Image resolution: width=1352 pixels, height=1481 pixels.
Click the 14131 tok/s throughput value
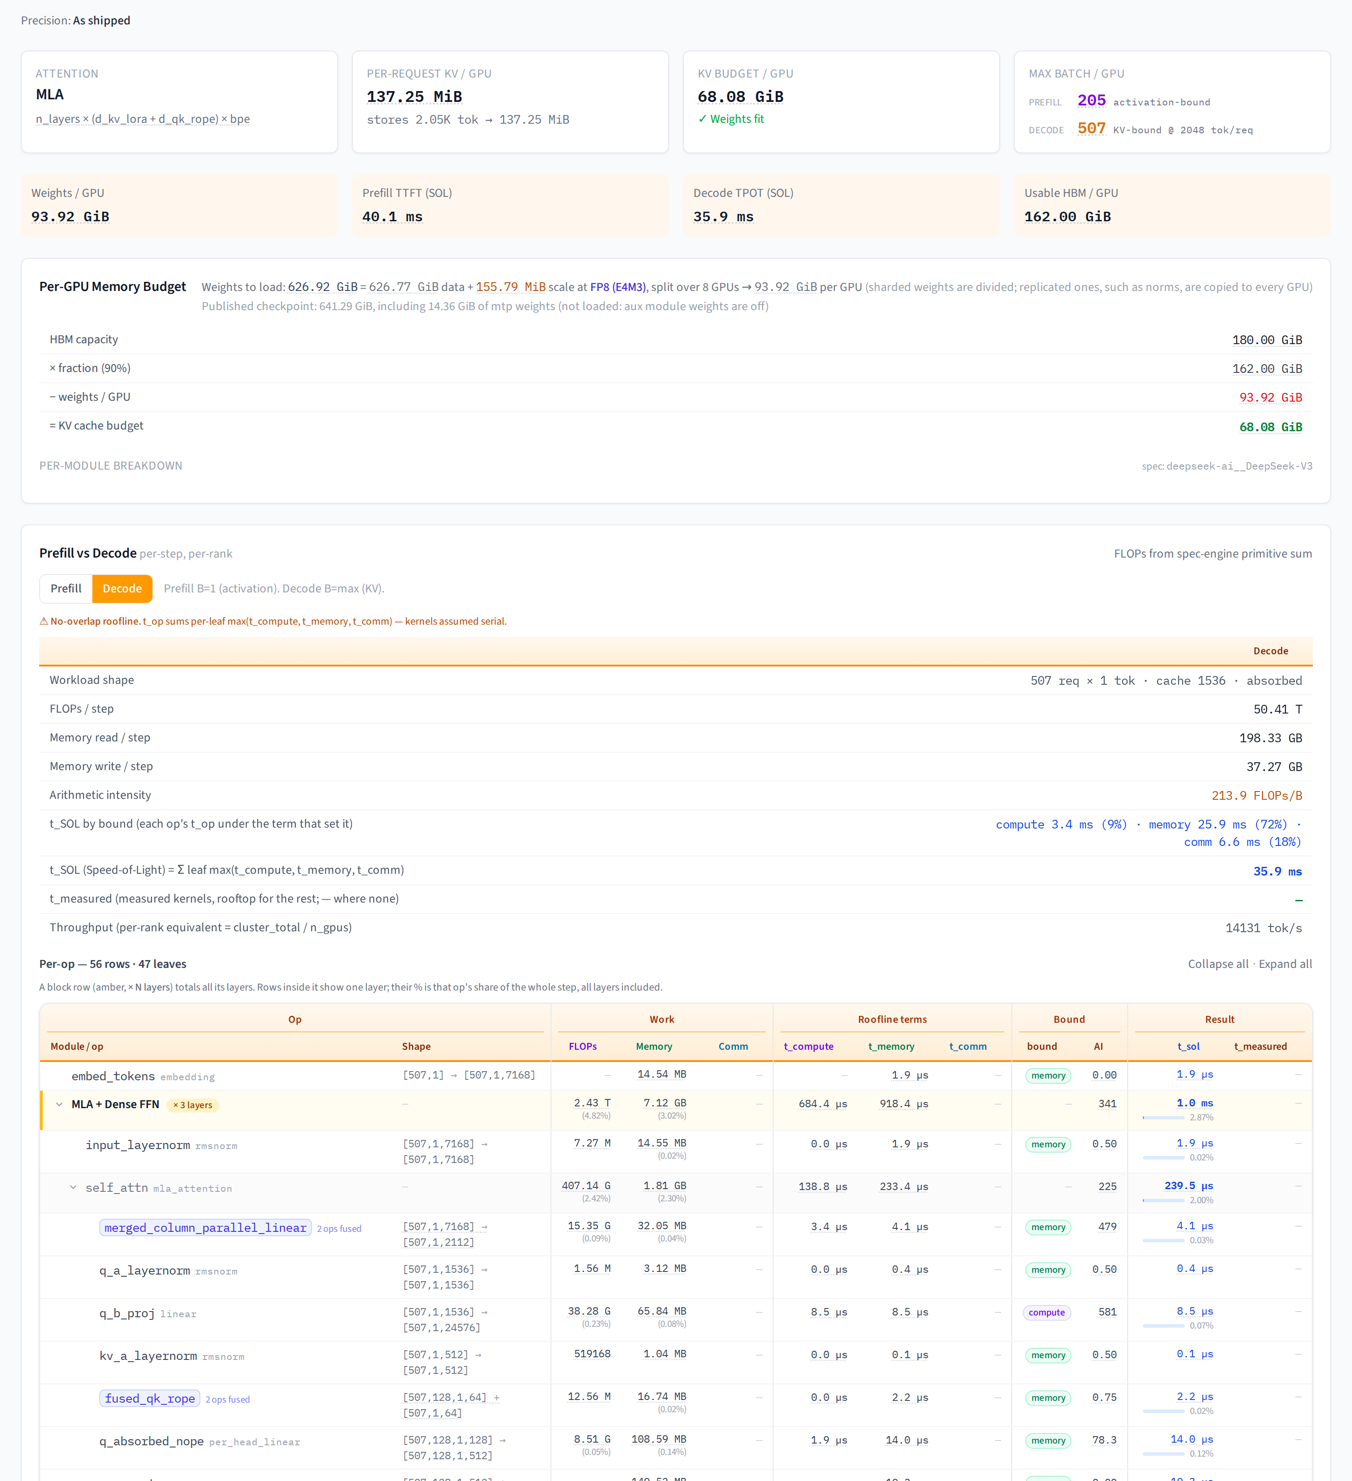[x=1263, y=928]
